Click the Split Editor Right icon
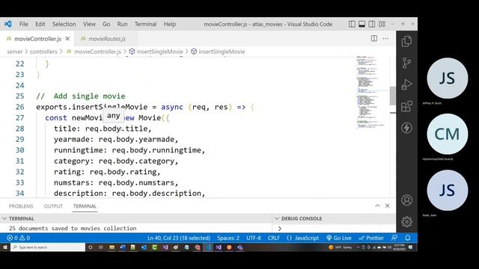479x269 pixels. (374, 38)
